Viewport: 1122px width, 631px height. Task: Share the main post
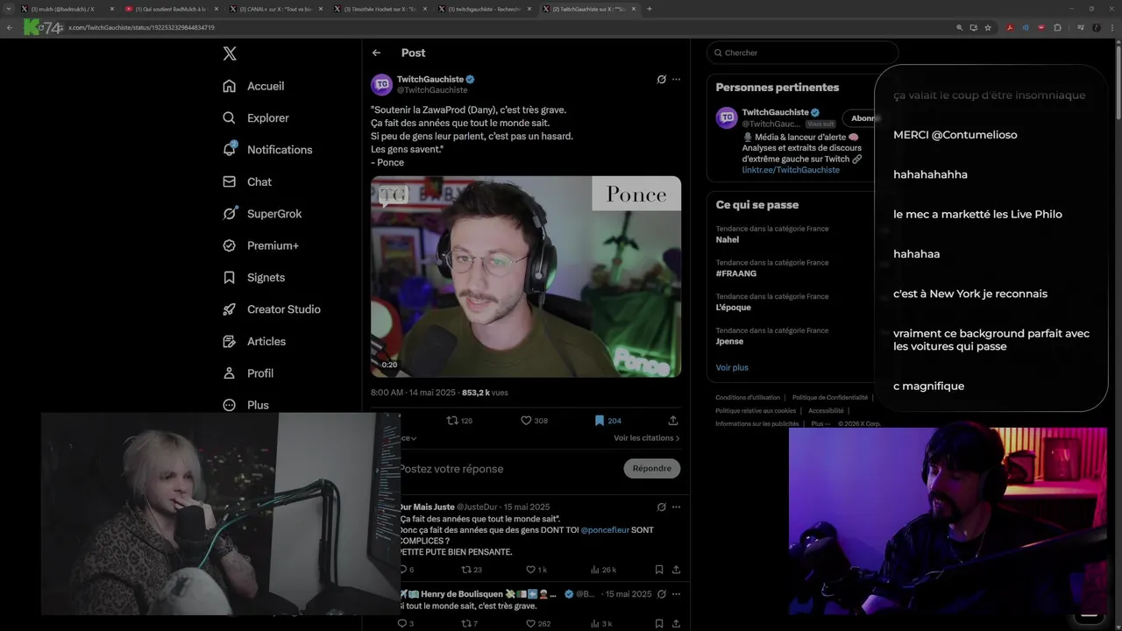point(673,421)
